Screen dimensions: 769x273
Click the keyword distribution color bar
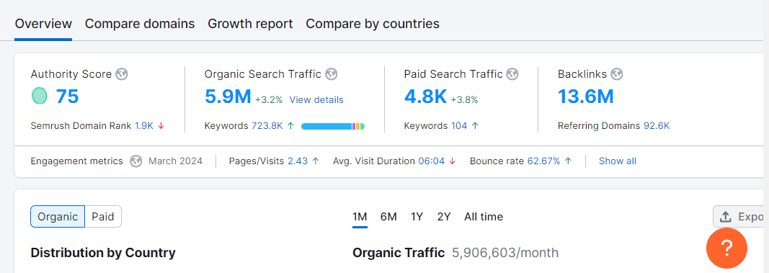(x=333, y=127)
